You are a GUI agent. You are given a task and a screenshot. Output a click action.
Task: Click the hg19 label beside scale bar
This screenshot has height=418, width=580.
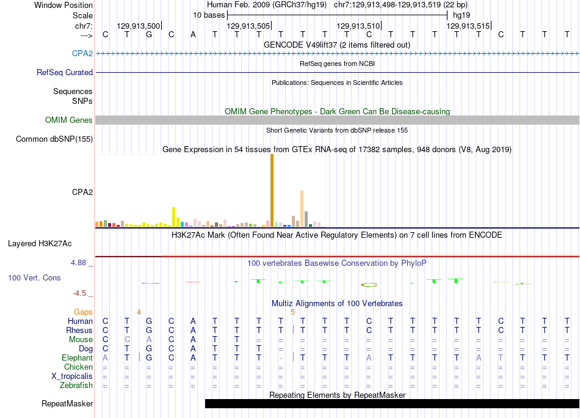pos(462,15)
